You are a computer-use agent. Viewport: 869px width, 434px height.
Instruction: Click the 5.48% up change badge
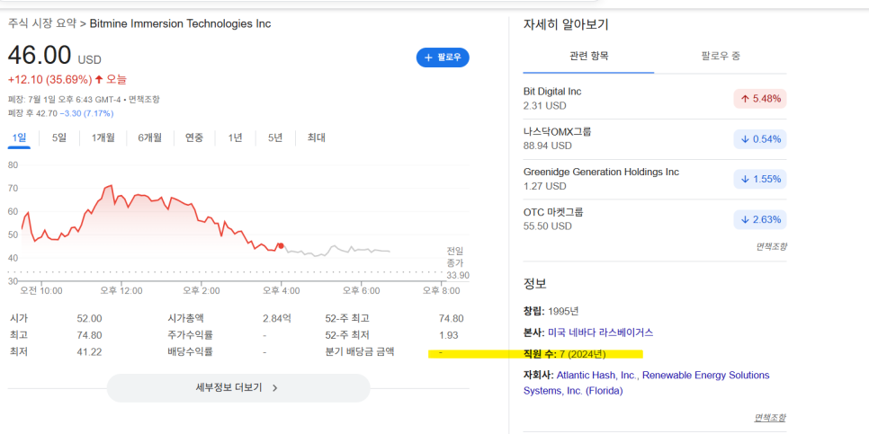760,99
